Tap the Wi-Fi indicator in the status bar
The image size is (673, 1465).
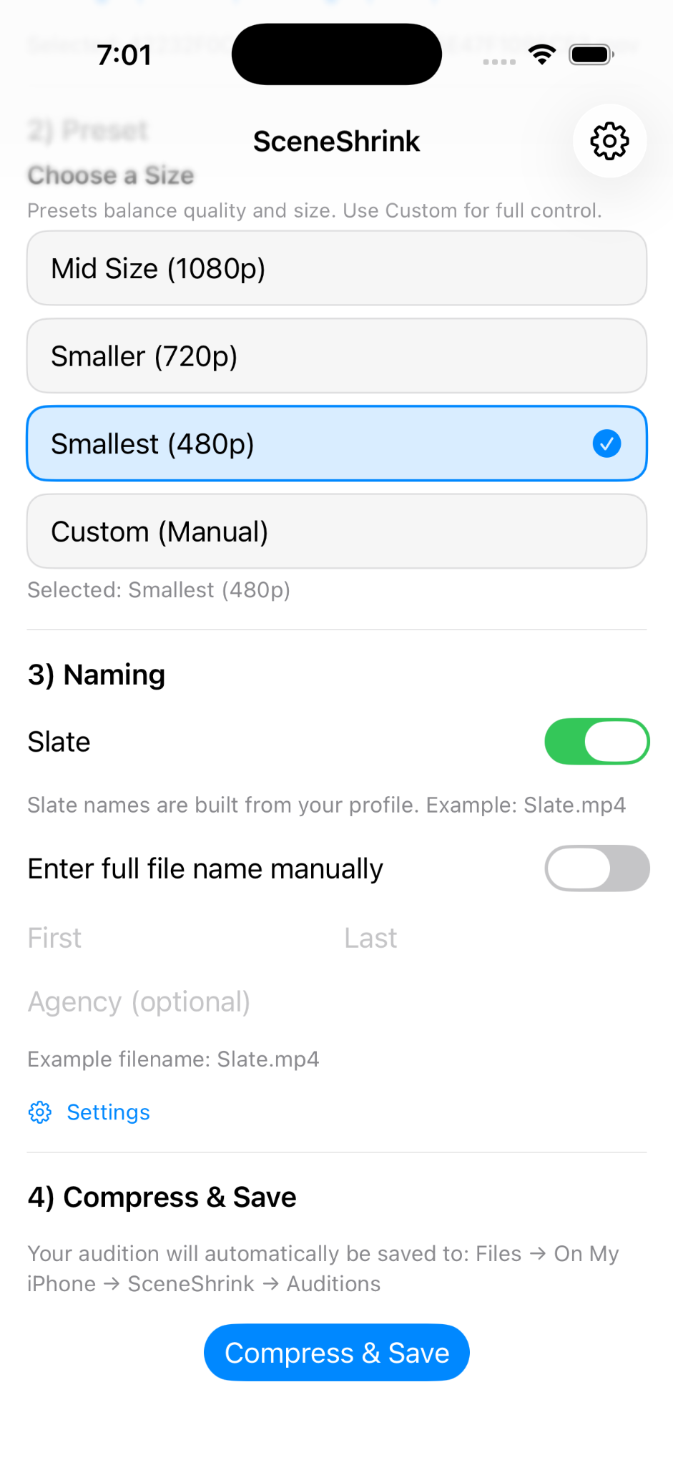tap(541, 54)
